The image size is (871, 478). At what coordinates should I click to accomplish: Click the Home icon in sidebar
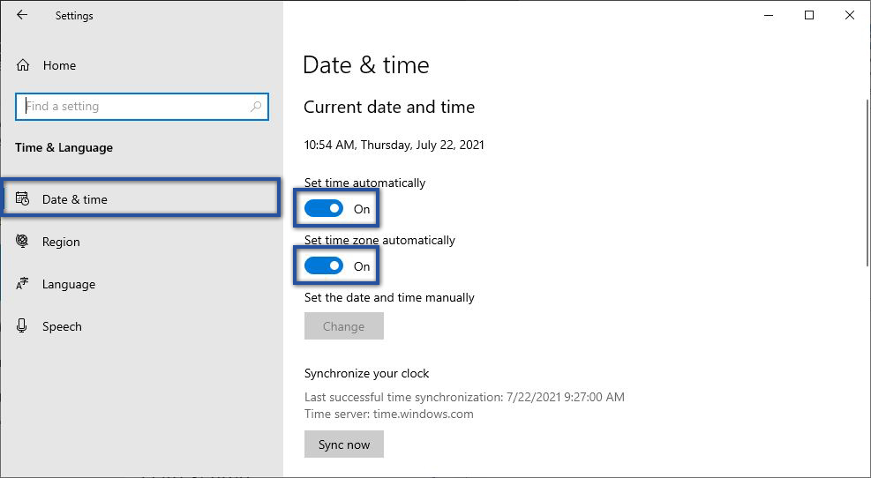(x=23, y=65)
